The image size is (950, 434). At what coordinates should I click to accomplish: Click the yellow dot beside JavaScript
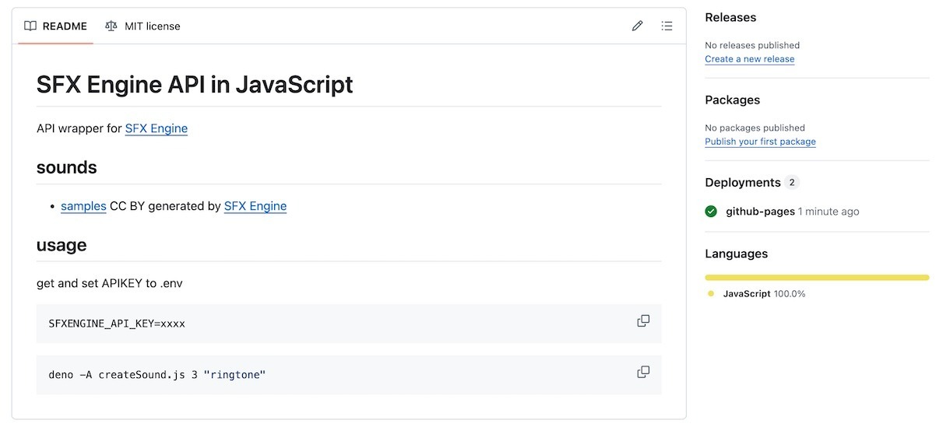tap(711, 294)
